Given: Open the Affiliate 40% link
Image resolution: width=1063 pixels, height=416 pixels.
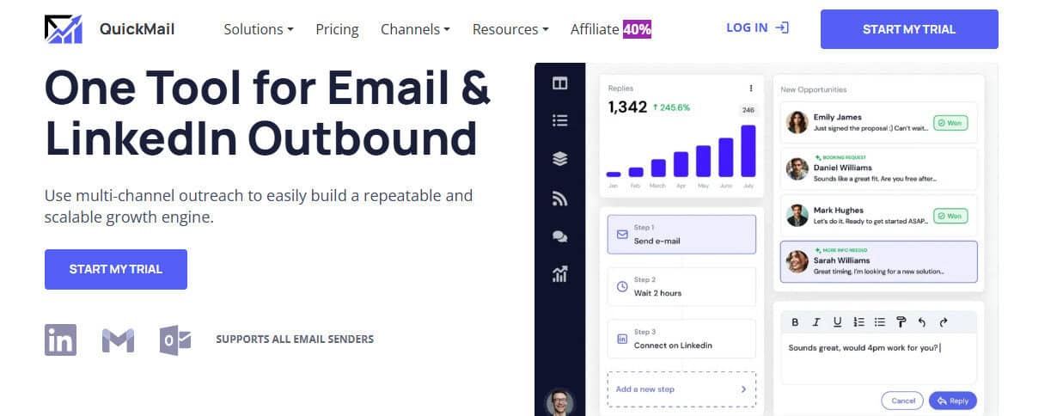Looking at the screenshot, I should click(611, 29).
